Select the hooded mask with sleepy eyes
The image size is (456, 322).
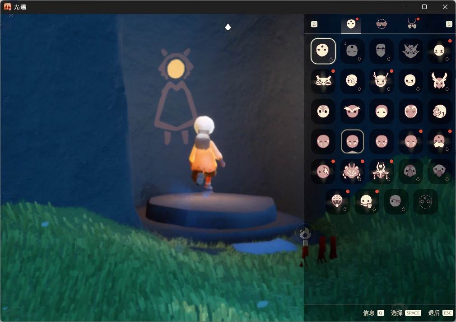pyautogui.click(x=381, y=111)
